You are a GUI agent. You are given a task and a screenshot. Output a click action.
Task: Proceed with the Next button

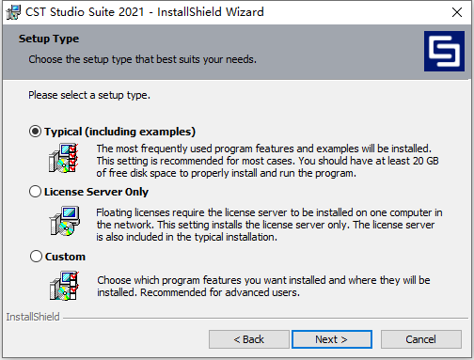click(x=332, y=339)
